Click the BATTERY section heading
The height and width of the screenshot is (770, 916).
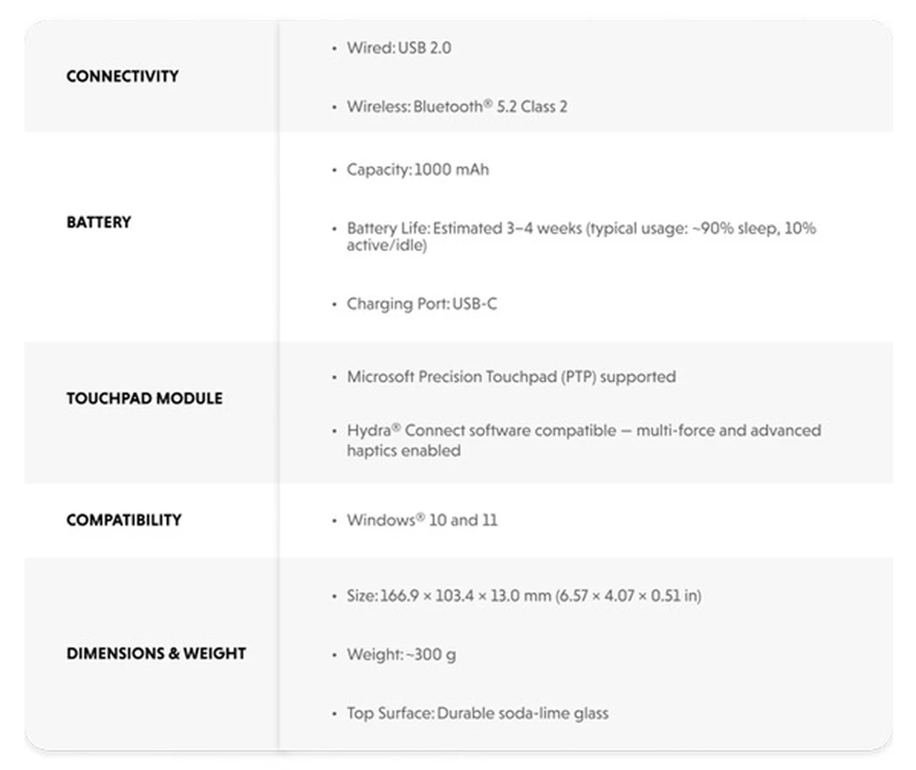99,222
